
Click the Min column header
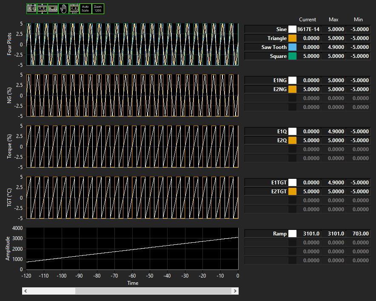[x=358, y=20]
